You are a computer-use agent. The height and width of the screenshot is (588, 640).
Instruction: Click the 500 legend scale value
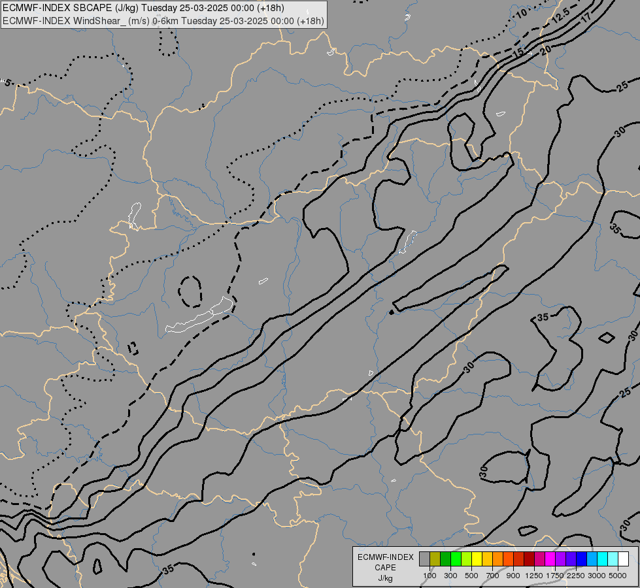[471, 576]
